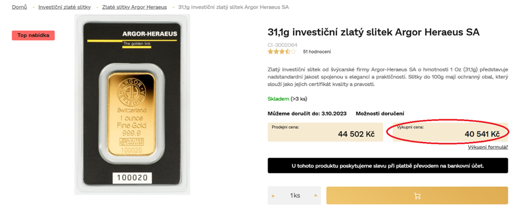This screenshot has width=516, height=212.
Task: Click Možnosti doručení delivery options
Action: pos(379,114)
